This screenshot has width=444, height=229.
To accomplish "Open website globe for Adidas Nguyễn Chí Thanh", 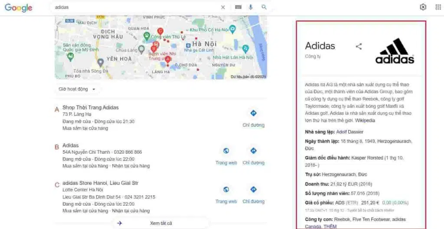I will pyautogui.click(x=226, y=151).
